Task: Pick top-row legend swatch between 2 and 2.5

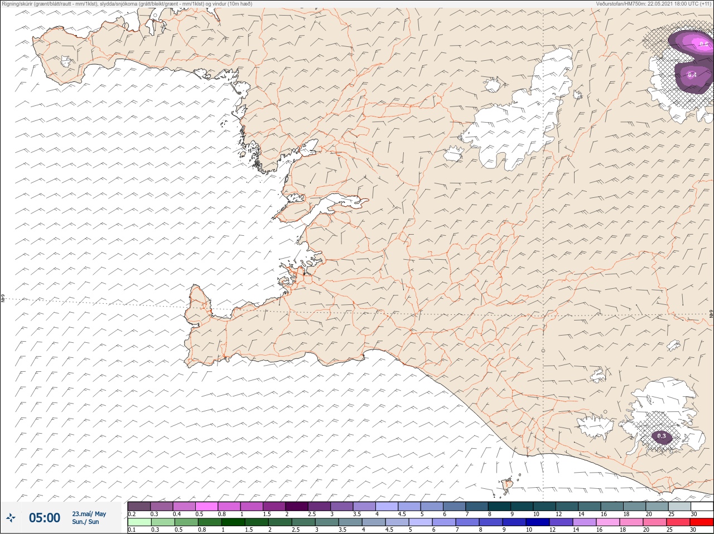Action: click(297, 506)
